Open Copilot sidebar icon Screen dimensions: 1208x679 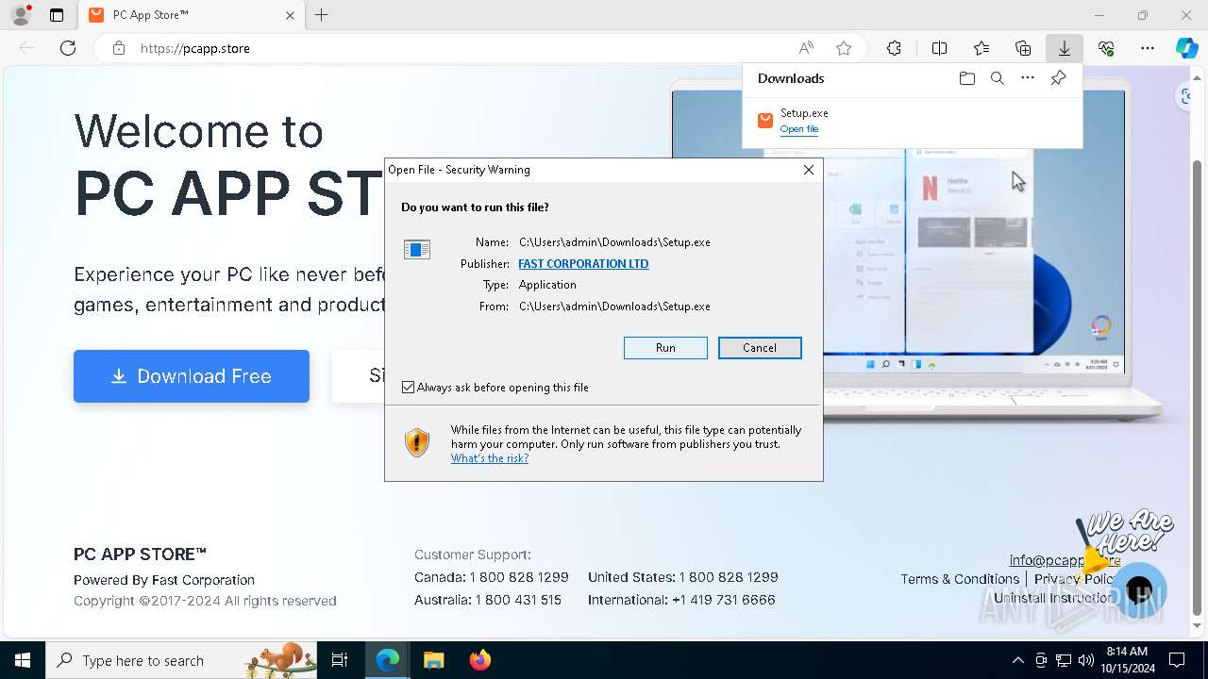[1186, 48]
